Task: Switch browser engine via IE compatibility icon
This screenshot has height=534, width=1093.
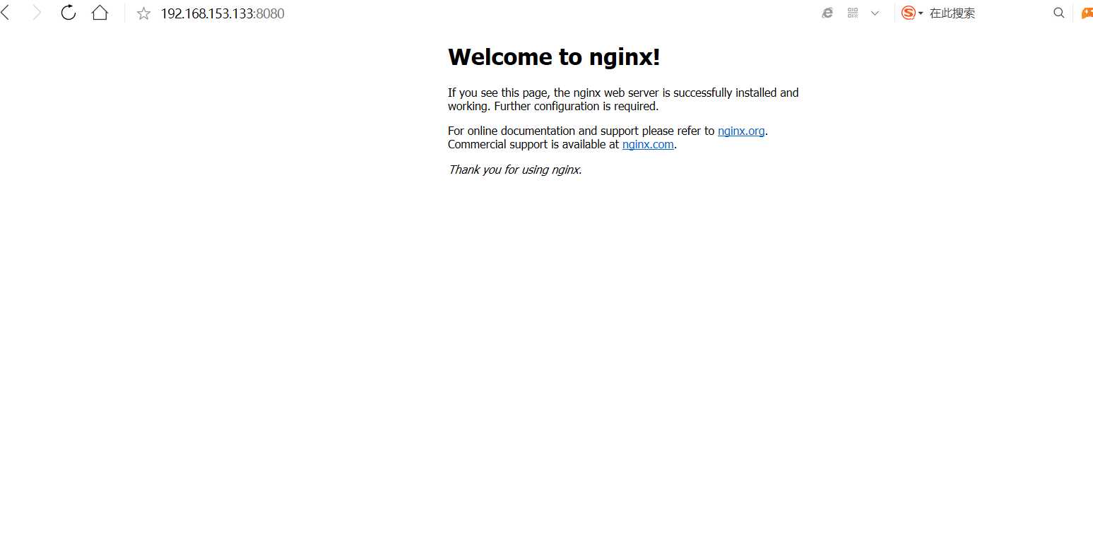Action: tap(827, 13)
